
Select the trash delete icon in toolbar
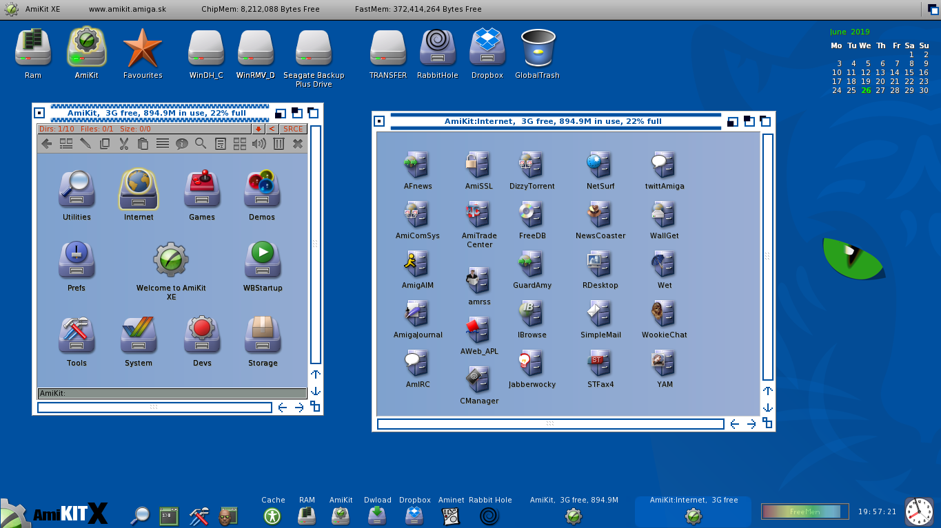[279, 144]
